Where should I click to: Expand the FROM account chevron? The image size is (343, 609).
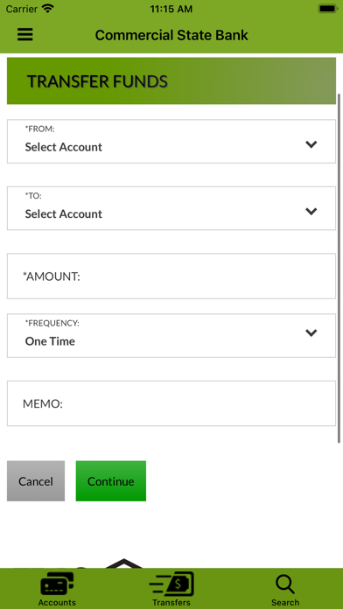coord(311,144)
